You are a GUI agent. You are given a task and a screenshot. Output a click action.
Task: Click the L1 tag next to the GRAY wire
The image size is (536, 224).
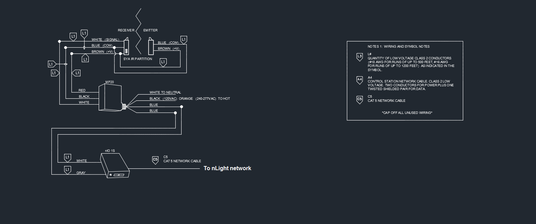[x=68, y=169]
